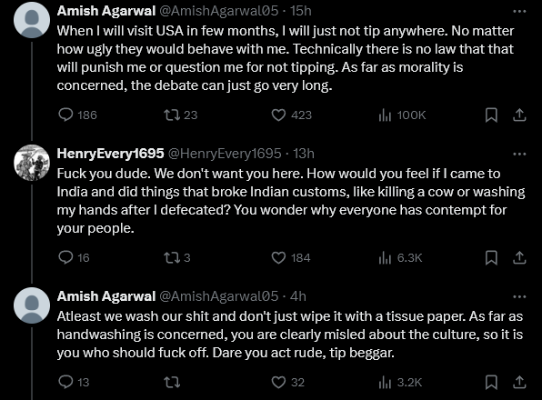Reply to the tweet with 13 replies
The image size is (542, 400).
[65, 382]
